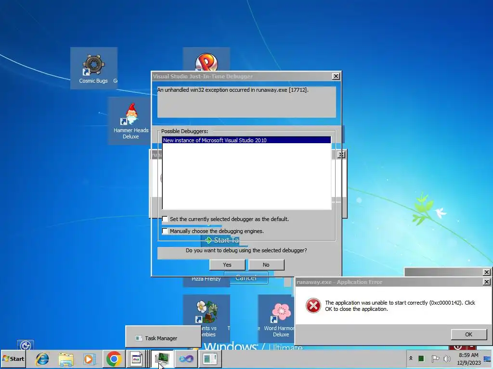Close the Visual Studio Just-In-Time Debugger dialog
Viewport: 493px width, 369px height.
coord(336,76)
